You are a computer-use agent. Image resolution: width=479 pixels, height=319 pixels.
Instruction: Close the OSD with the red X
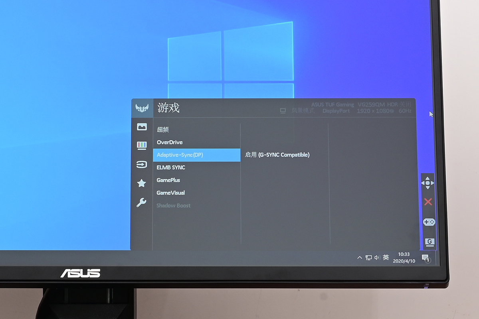[x=428, y=202]
